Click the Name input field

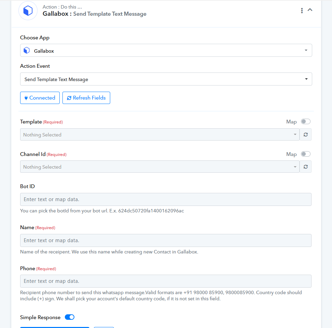tap(166, 240)
